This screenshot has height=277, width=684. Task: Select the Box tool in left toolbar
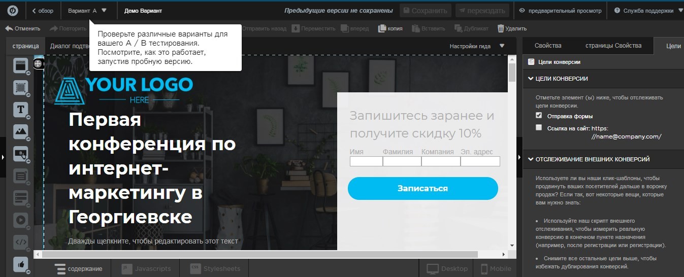[20, 87]
